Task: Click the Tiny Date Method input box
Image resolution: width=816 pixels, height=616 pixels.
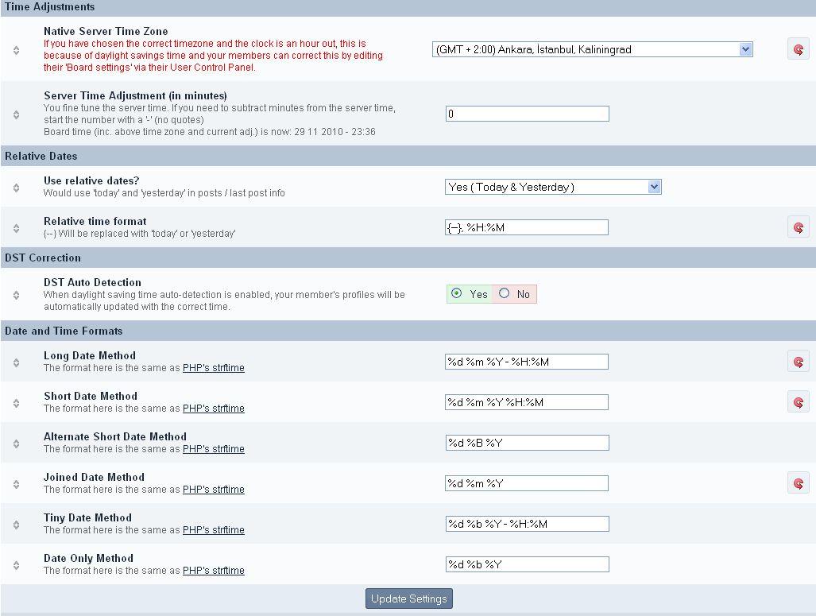Action: click(x=527, y=524)
